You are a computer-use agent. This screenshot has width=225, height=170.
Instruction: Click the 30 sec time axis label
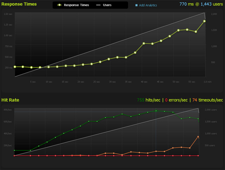[112, 82]
